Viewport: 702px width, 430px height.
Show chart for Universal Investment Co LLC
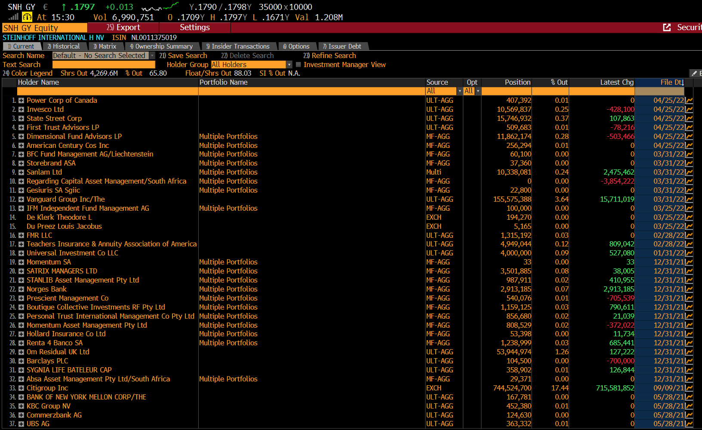point(689,253)
